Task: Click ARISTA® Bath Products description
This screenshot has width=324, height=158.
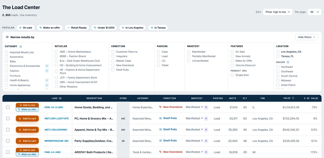Action: (94, 152)
